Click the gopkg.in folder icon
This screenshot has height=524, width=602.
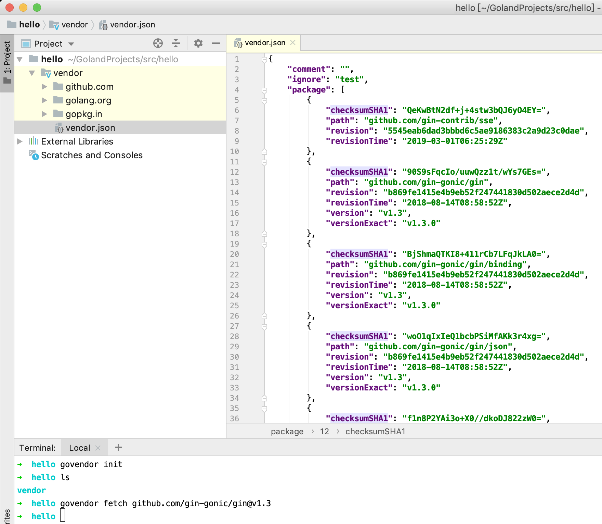[58, 114]
